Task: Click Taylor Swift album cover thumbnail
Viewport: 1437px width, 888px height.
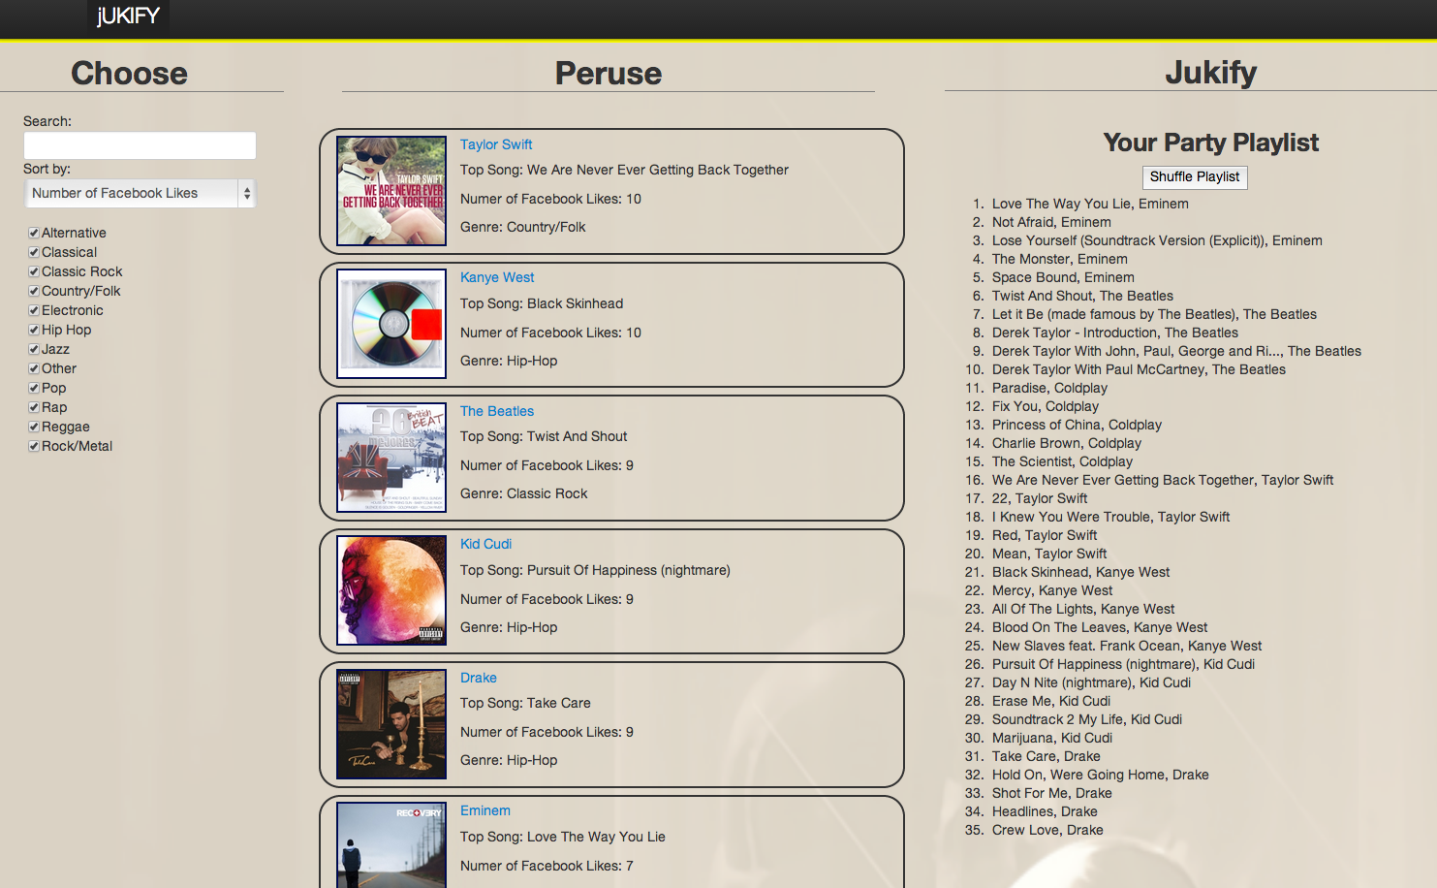Action: pyautogui.click(x=391, y=191)
